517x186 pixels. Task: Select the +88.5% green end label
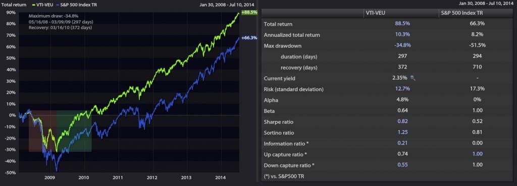[x=249, y=12]
